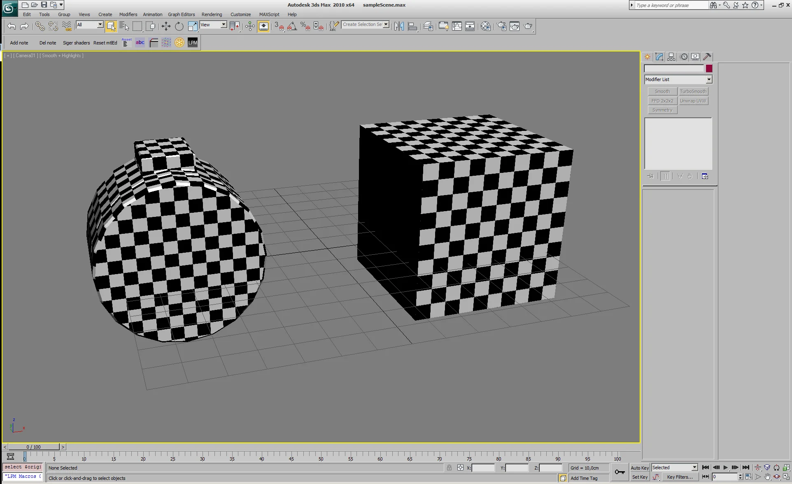Switch to the Create command panel tab
This screenshot has width=792, height=484.
pos(648,57)
